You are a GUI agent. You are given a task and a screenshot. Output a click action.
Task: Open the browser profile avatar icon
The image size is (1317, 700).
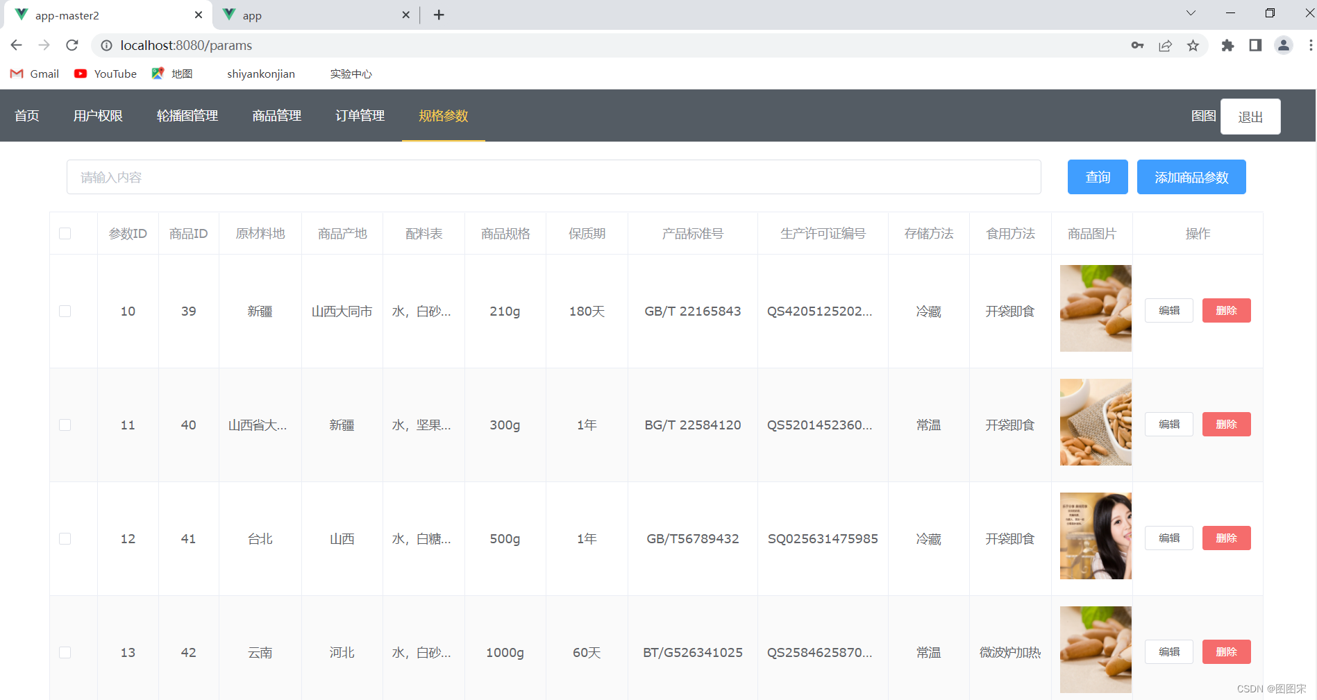point(1283,45)
